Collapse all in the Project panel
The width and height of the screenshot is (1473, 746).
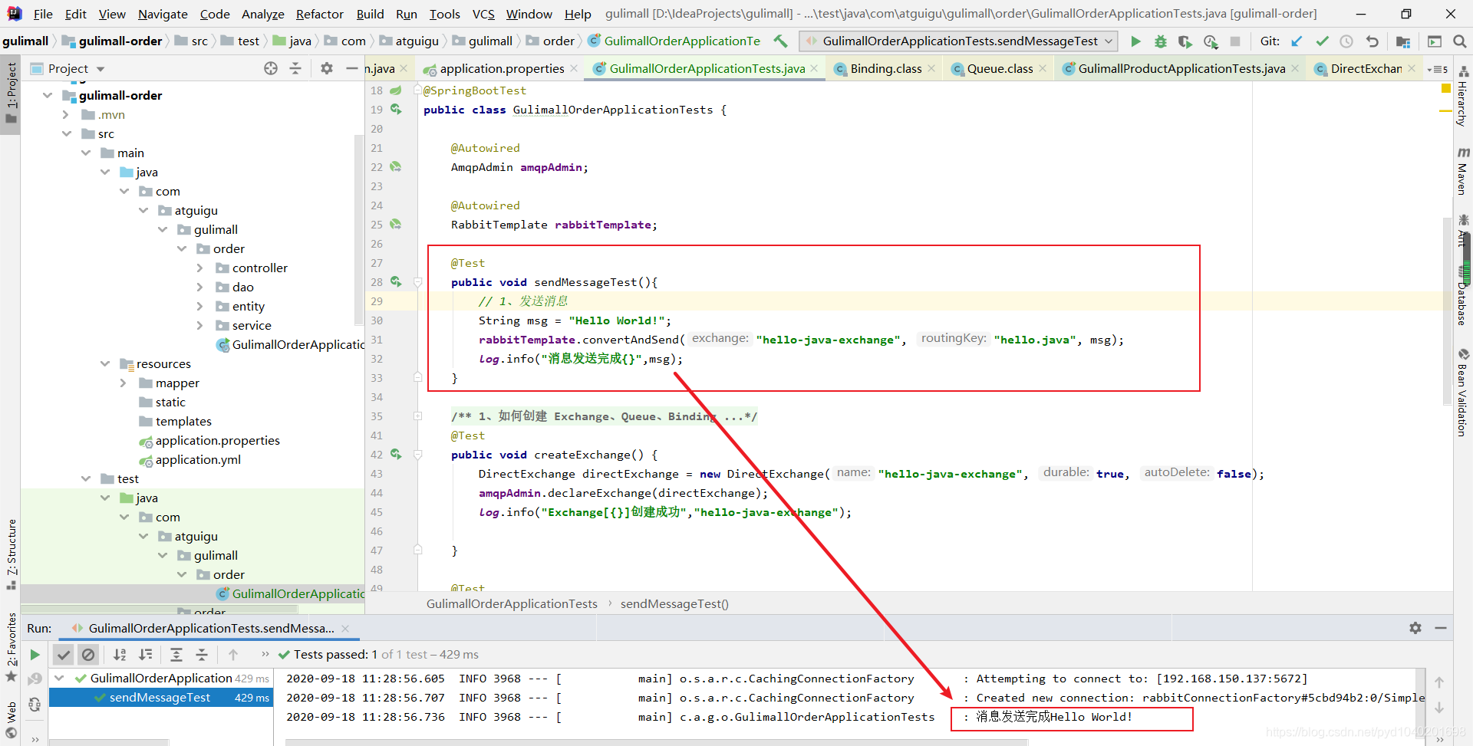click(x=295, y=68)
